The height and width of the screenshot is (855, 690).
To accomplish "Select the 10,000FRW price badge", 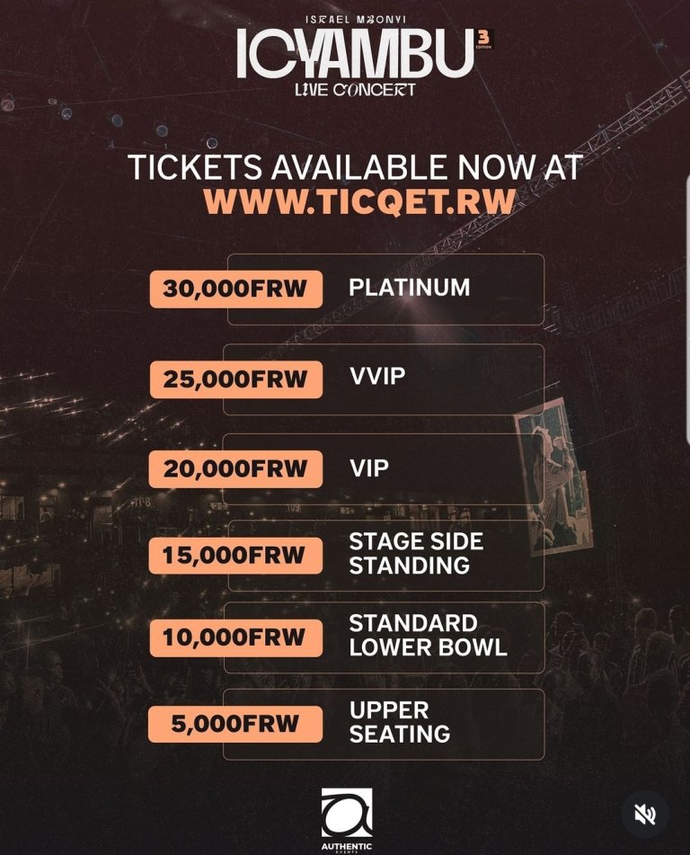I will click(235, 638).
